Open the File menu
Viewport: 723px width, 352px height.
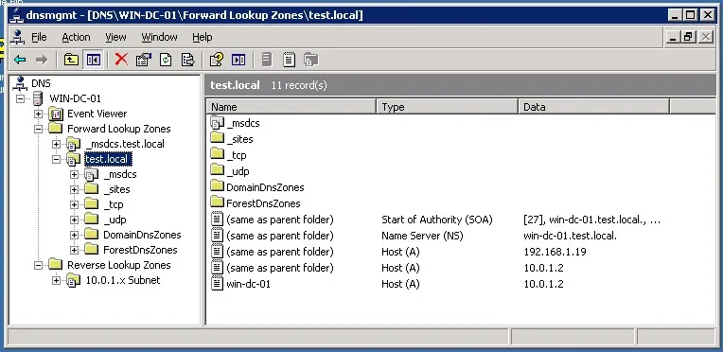click(39, 37)
